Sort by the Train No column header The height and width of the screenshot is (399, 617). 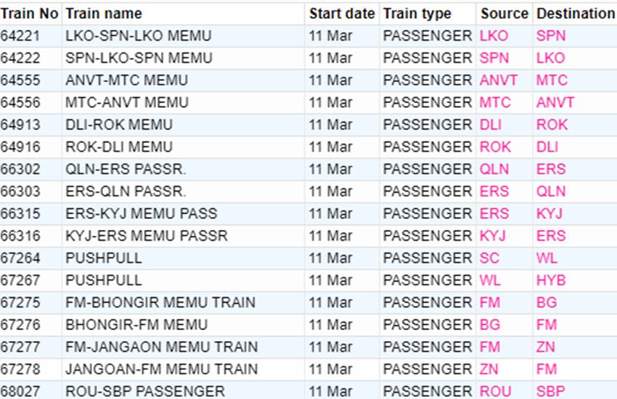coord(30,13)
